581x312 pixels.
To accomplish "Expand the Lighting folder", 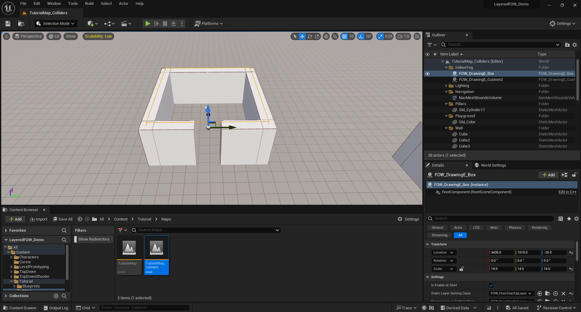I will tap(446, 86).
